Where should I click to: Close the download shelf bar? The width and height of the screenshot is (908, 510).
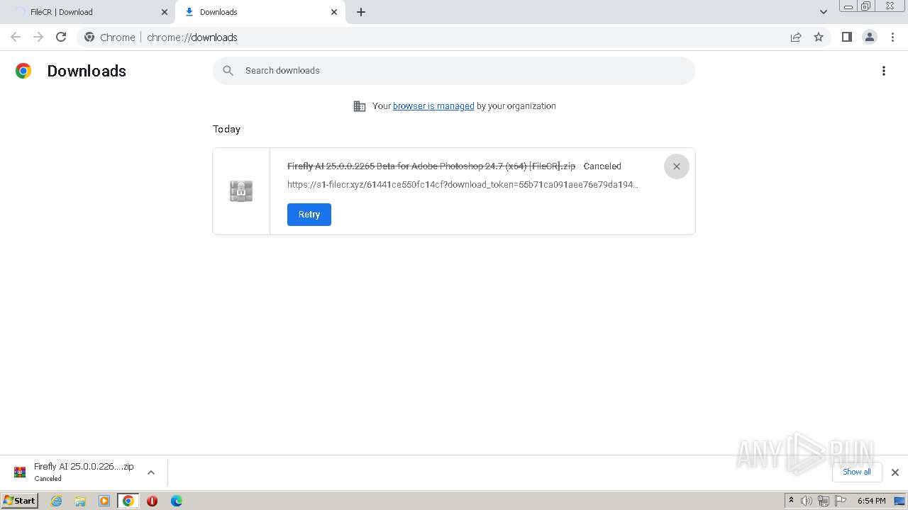click(895, 472)
